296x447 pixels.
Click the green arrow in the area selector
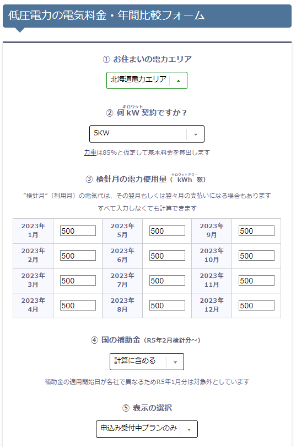pos(179,81)
